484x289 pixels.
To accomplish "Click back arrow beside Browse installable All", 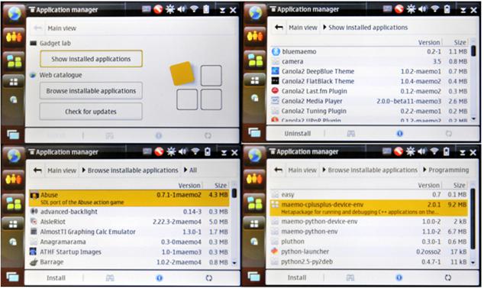I will (x=37, y=170).
